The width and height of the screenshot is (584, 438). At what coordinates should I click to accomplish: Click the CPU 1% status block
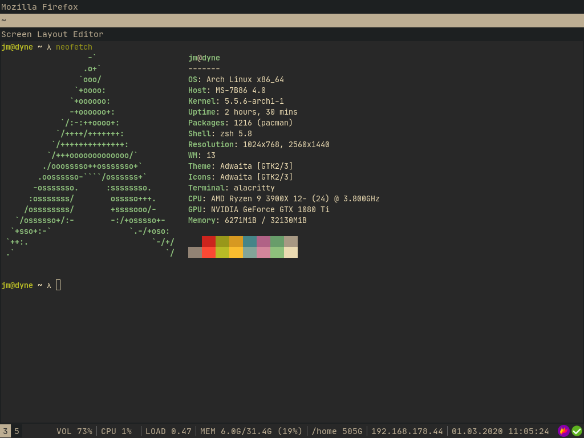coord(116,431)
